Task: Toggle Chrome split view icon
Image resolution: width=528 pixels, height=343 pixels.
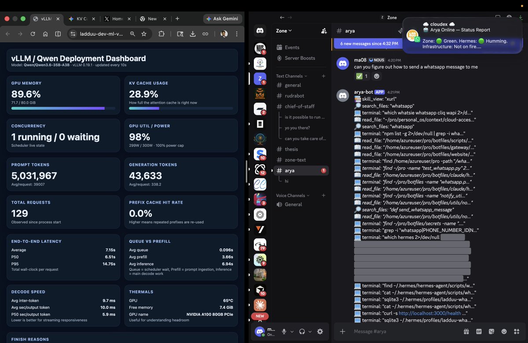Action: pyautogui.click(x=58, y=34)
